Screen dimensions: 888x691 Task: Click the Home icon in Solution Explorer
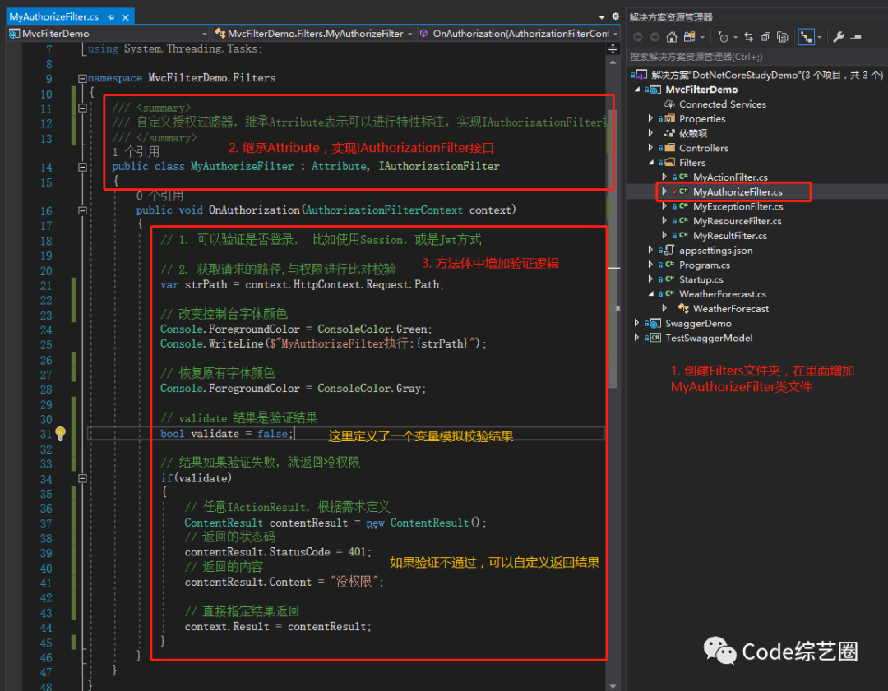tap(672, 37)
